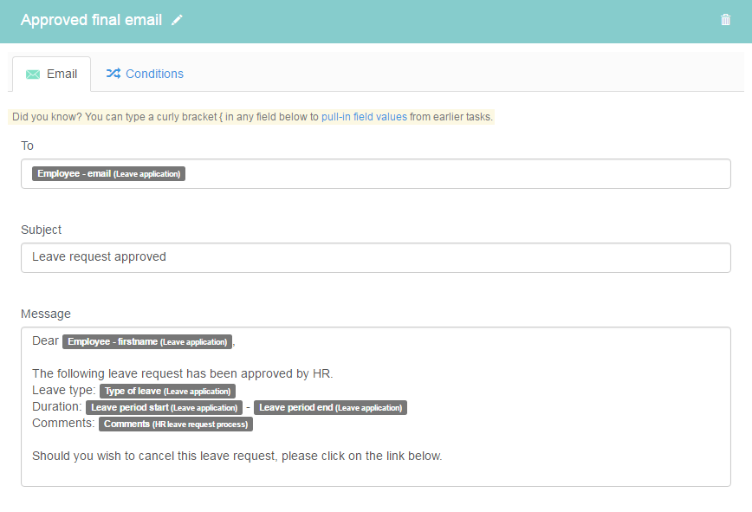This screenshot has height=512, width=752.
Task: Delete this task using trash icon
Action: (725, 20)
